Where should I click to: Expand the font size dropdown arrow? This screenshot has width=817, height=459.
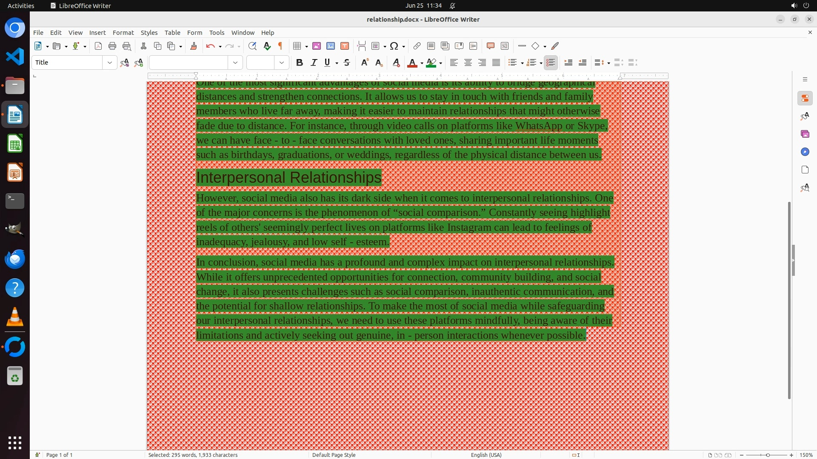pos(282,62)
